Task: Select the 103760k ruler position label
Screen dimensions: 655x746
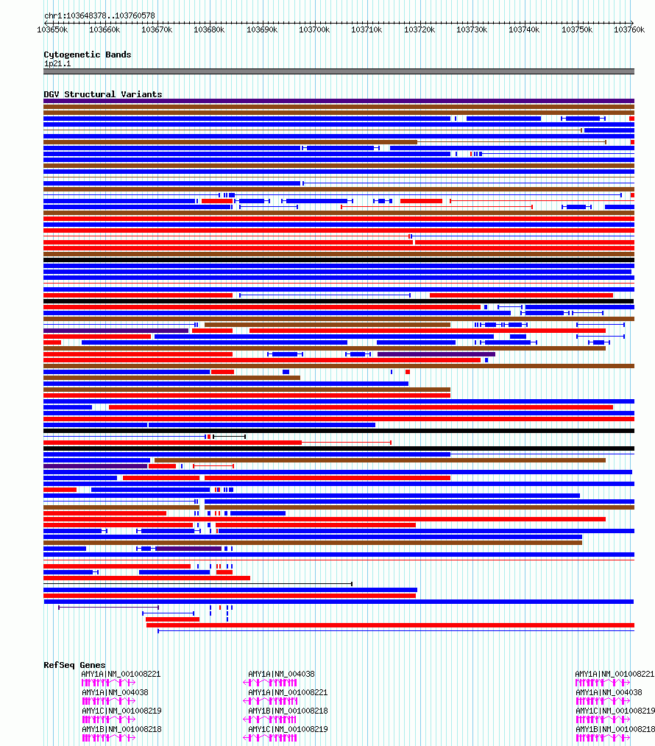Action: tap(629, 29)
